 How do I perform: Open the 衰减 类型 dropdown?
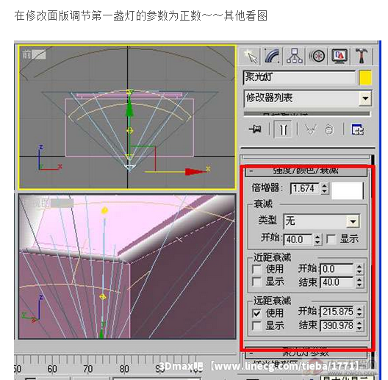tap(322, 221)
